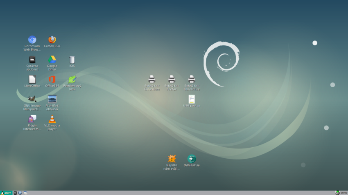Select the SafeQ tisk Chromium printer icon

[x=151, y=80]
